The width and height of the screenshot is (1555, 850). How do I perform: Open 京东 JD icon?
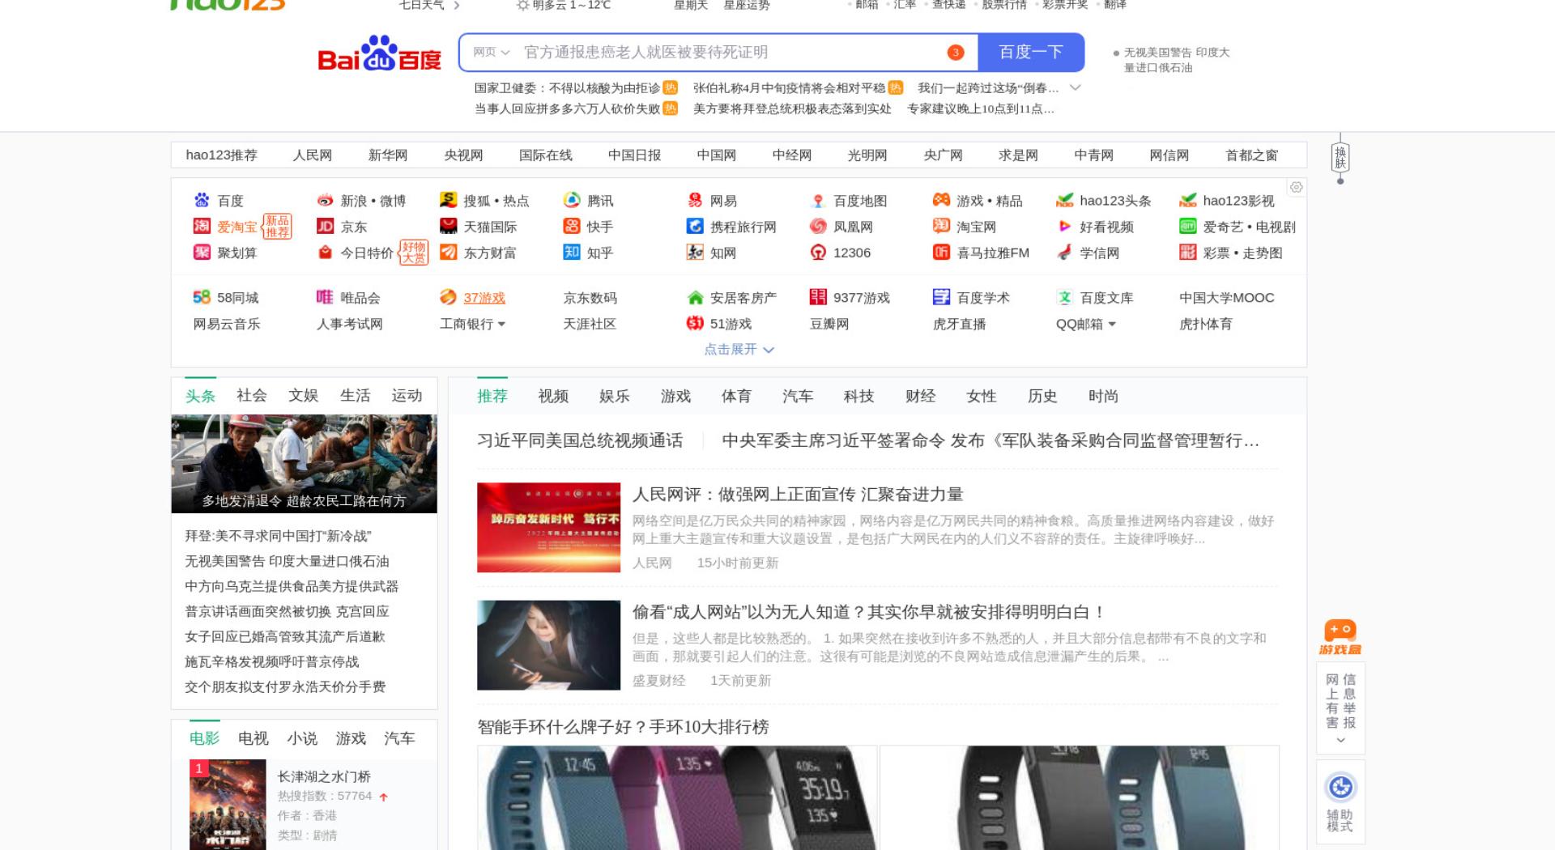[325, 226]
